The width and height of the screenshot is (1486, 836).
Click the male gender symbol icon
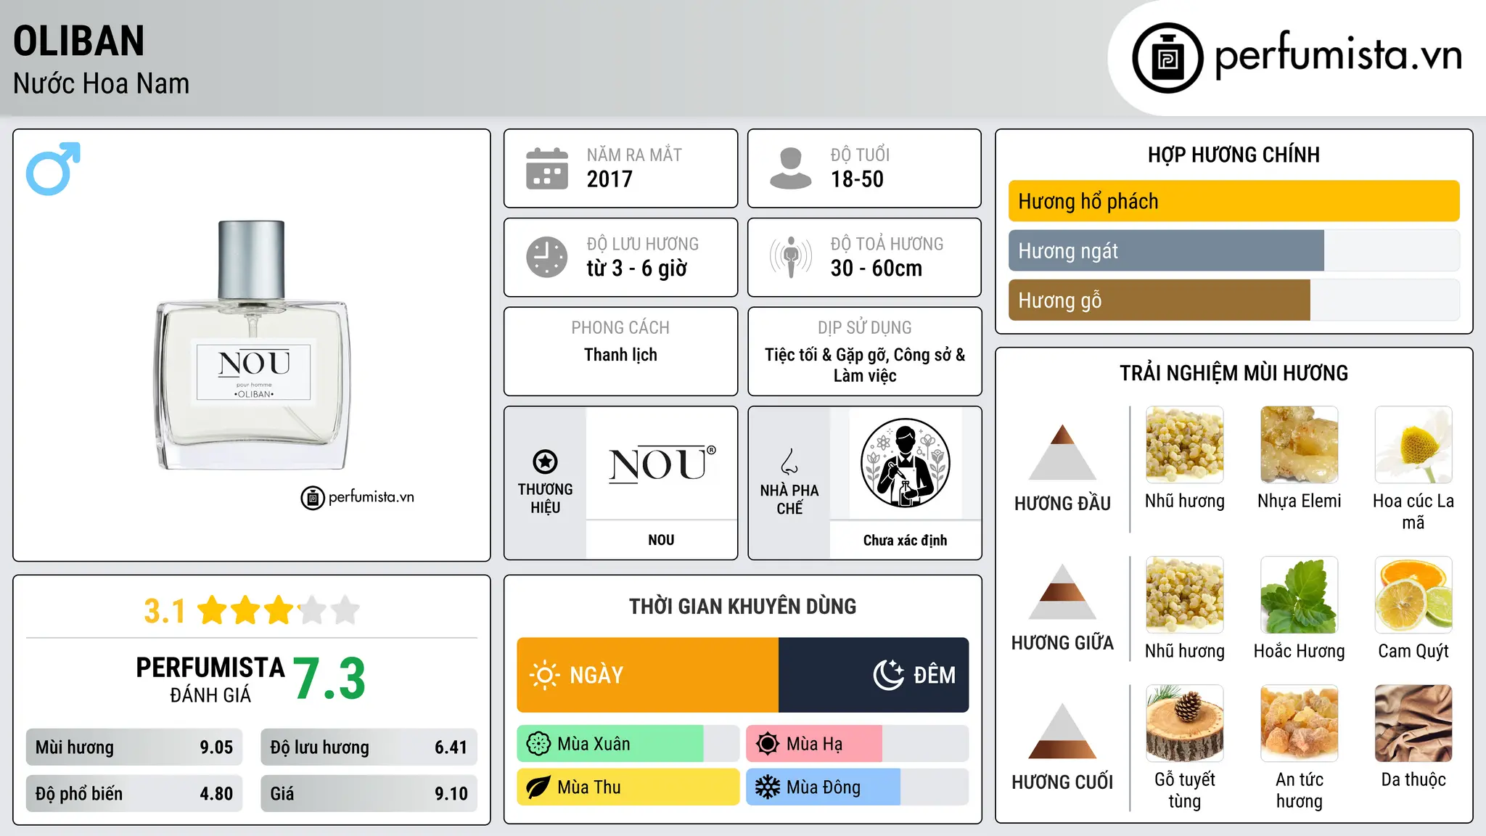(x=53, y=168)
